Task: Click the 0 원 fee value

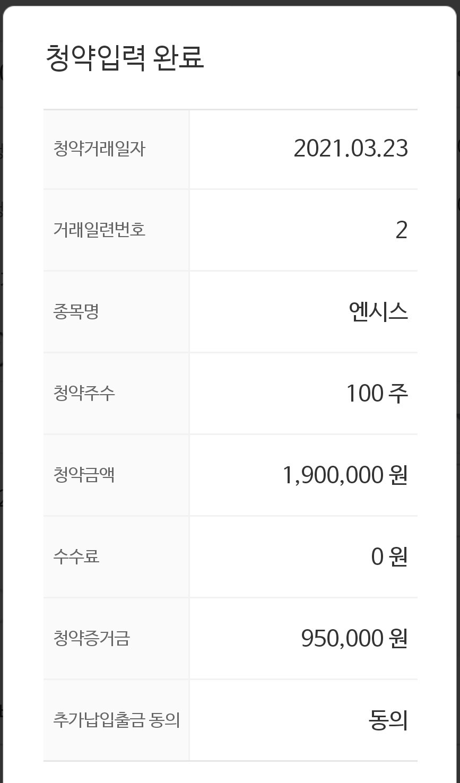Action: pyautogui.click(x=389, y=556)
